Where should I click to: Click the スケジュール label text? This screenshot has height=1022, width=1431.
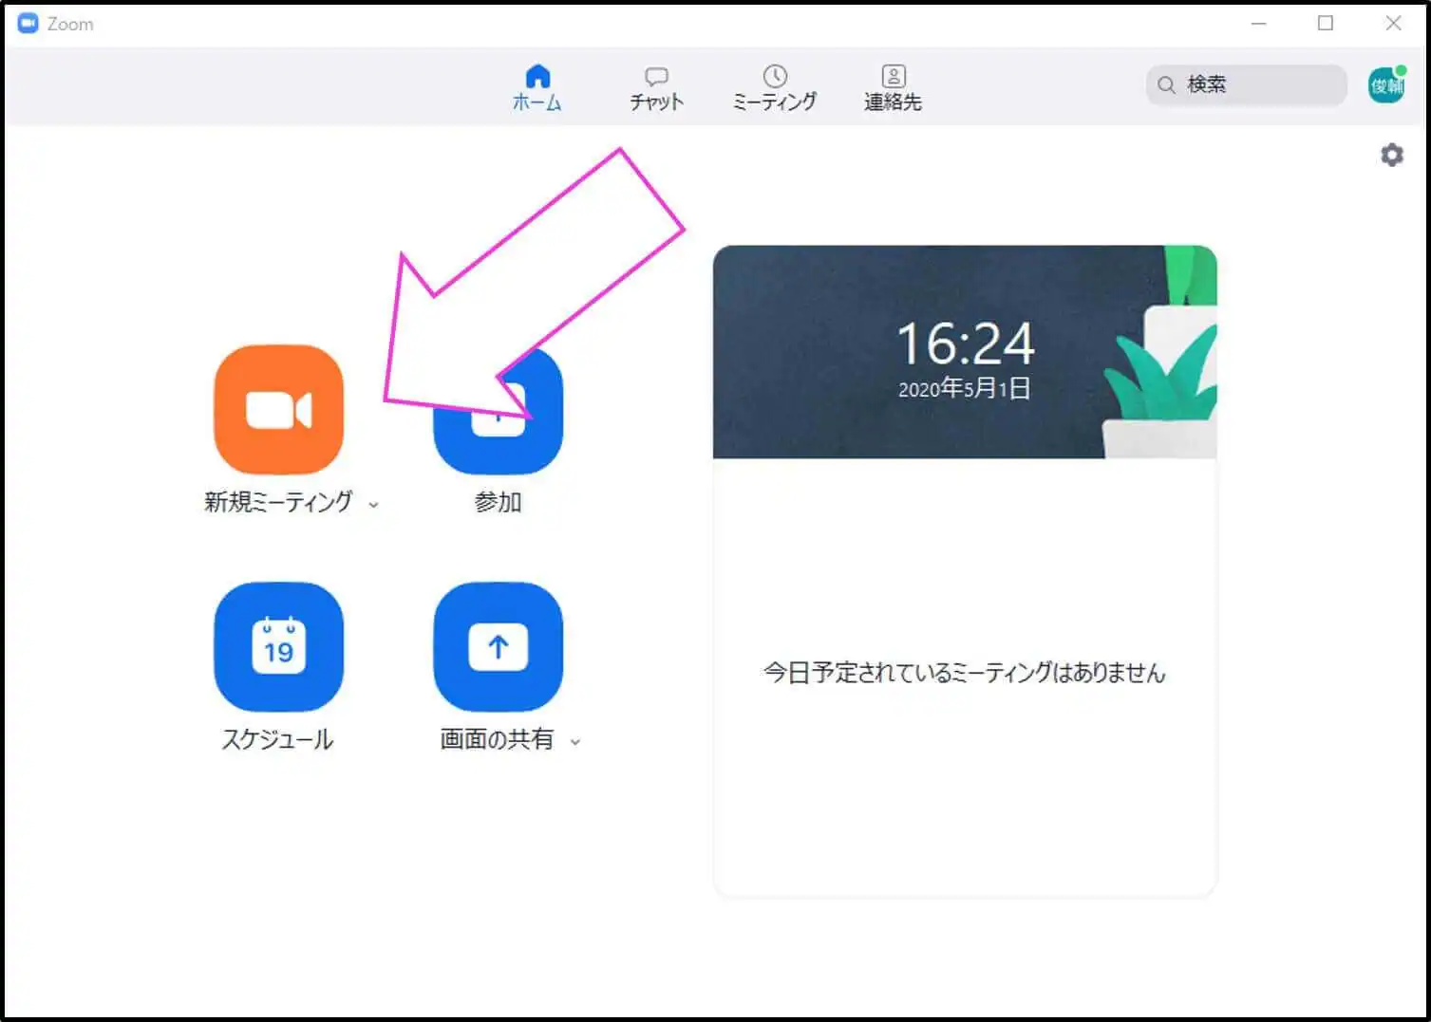278,738
